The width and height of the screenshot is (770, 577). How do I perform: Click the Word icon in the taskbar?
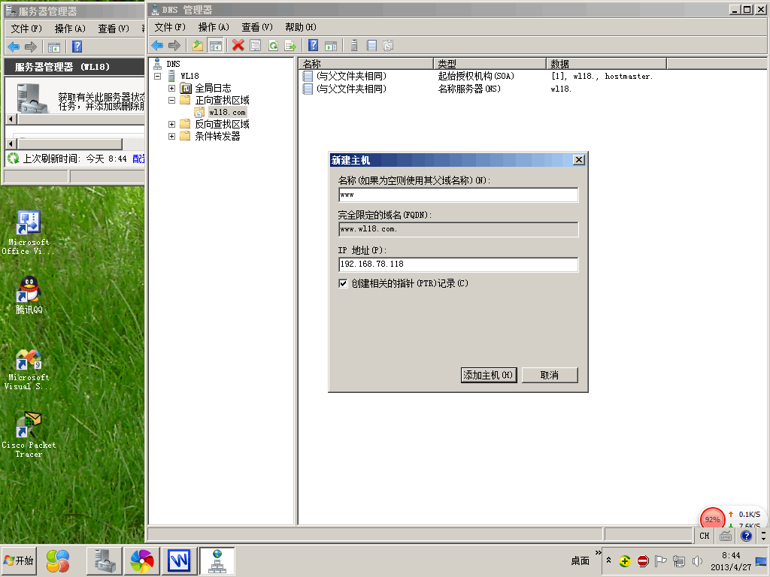179,560
